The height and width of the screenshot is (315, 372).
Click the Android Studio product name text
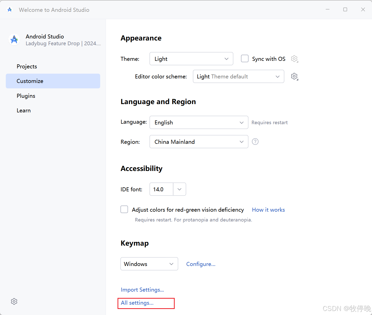45,36
